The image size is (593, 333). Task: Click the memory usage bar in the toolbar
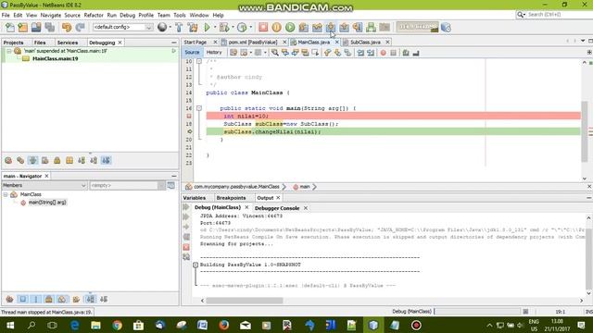point(417,27)
